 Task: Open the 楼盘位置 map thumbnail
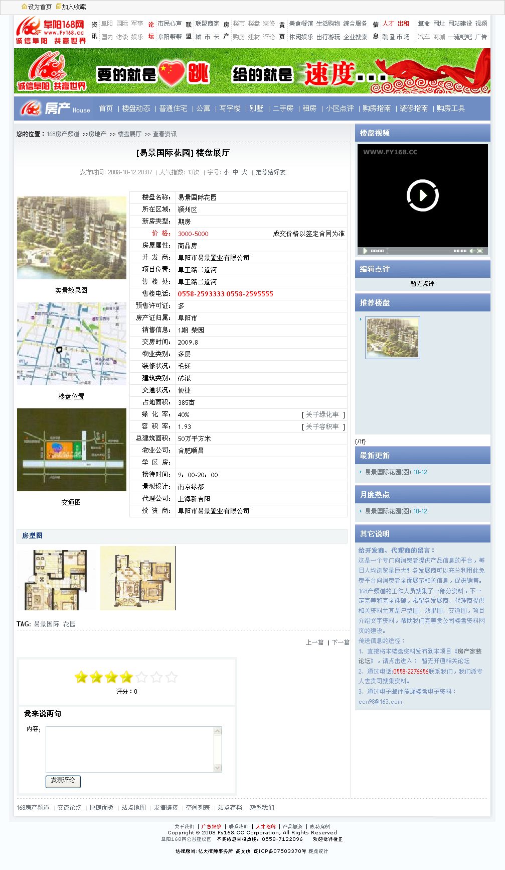(x=72, y=344)
